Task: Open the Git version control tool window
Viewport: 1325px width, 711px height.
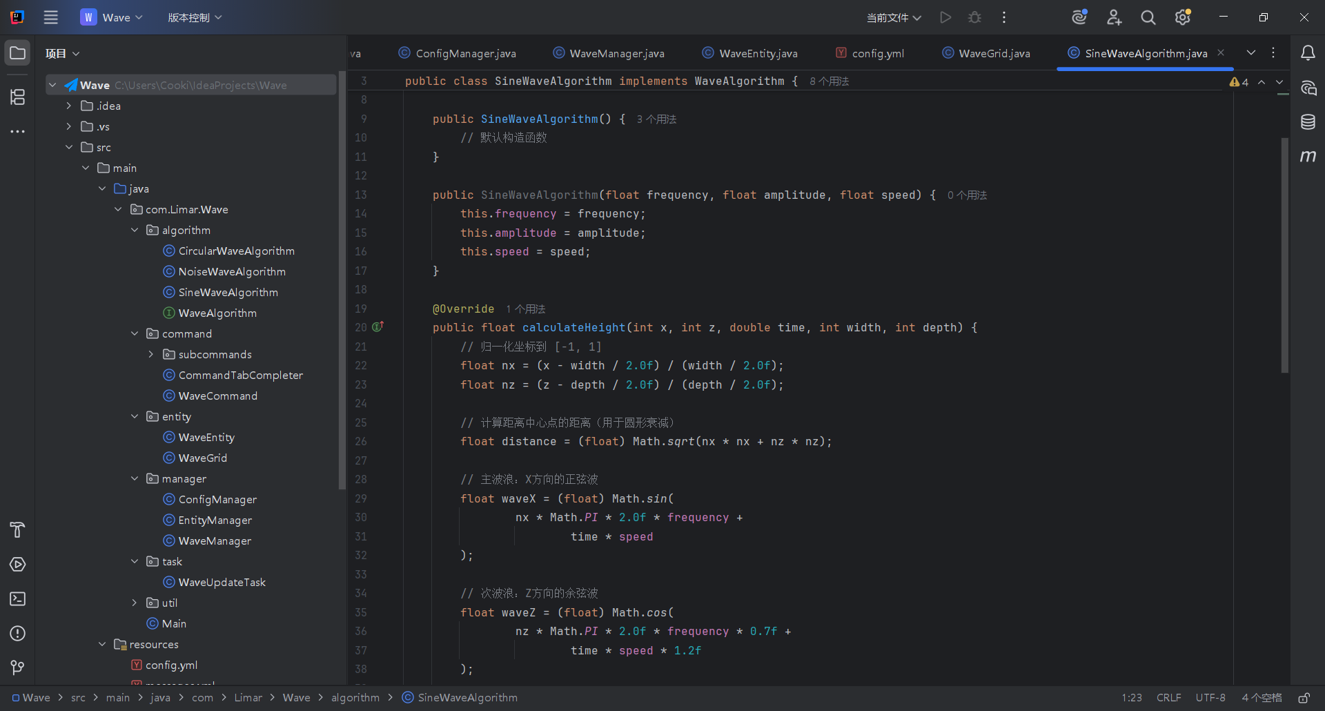Action: 18,668
